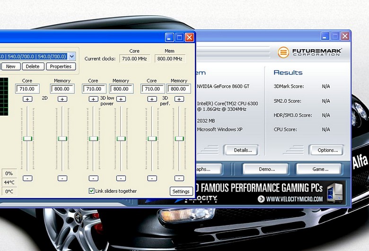Open the Velocity Micro website banner link
The image size is (369, 251).
click(294, 199)
